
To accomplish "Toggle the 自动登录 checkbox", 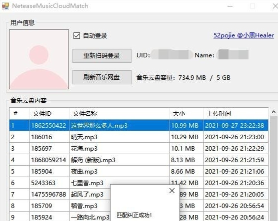I will (x=76, y=36).
